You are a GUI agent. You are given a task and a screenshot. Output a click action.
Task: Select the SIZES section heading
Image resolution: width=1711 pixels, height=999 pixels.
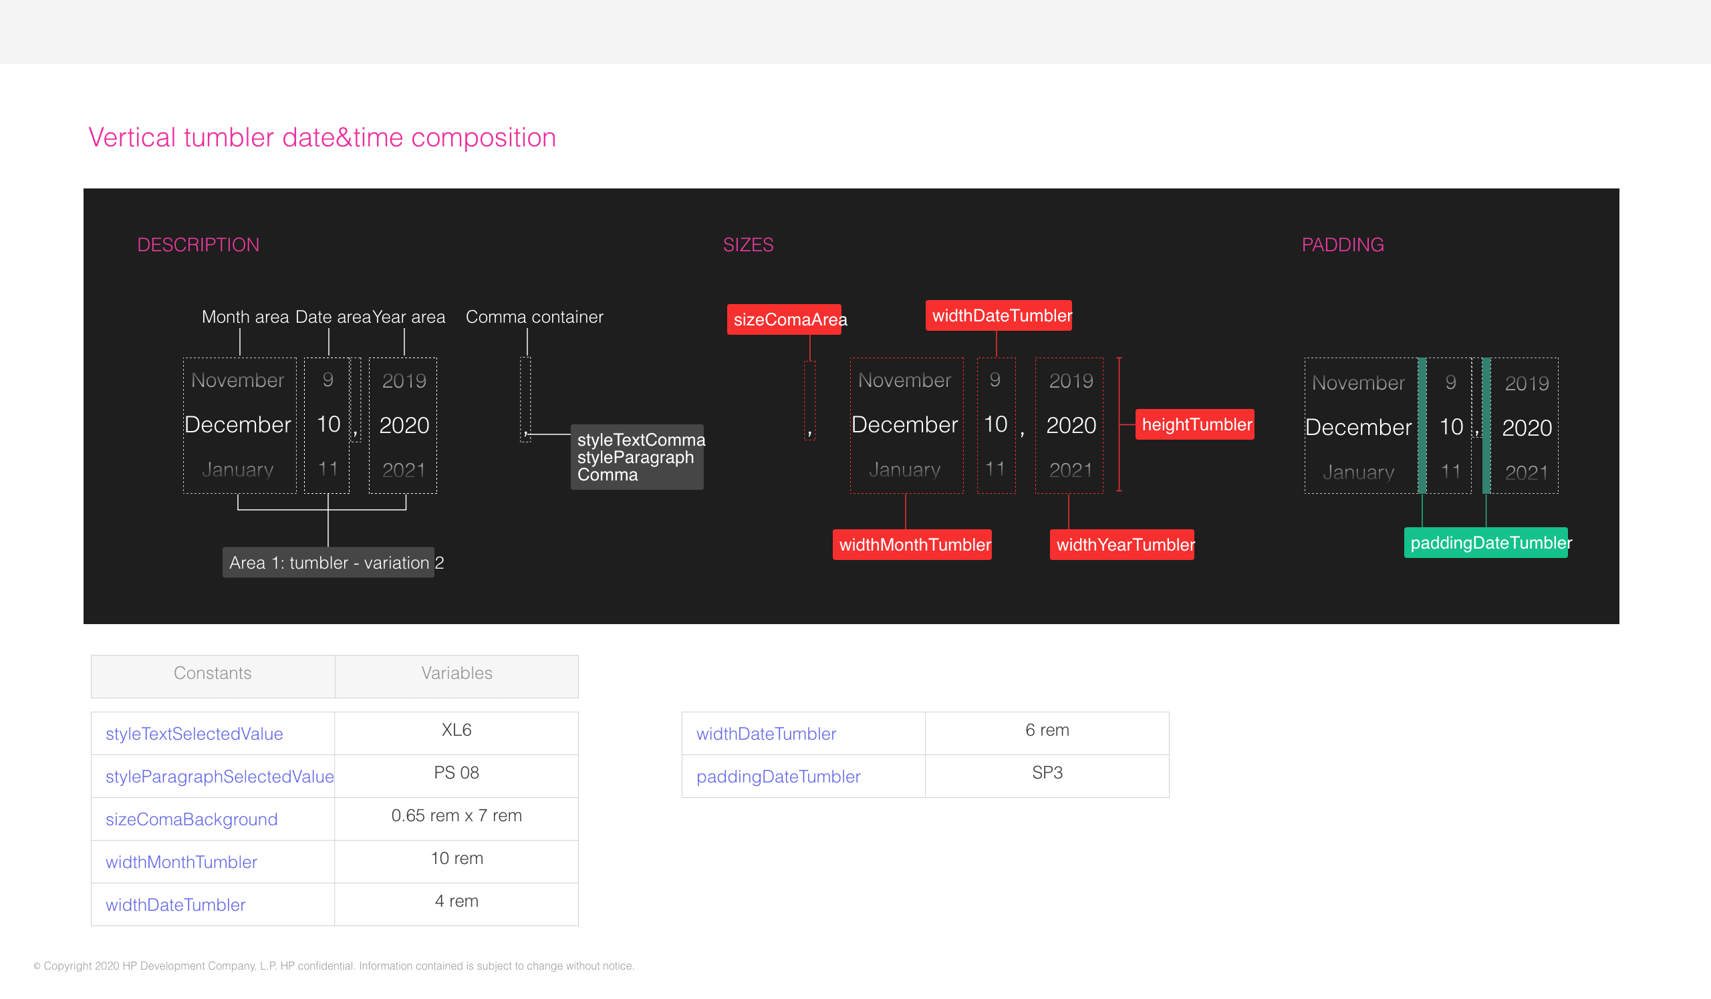point(748,245)
